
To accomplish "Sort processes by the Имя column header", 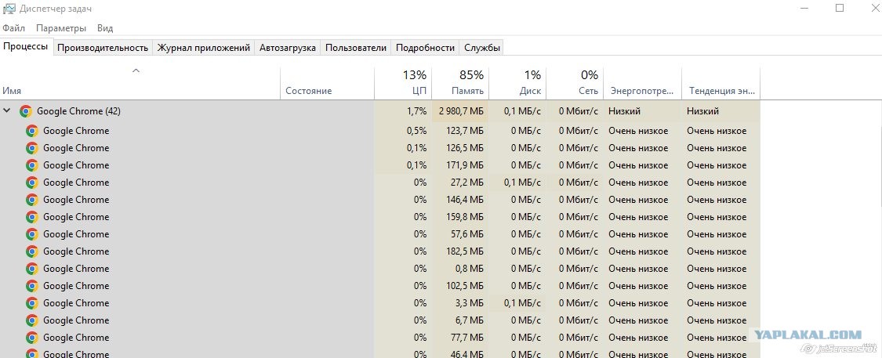I will point(140,83).
